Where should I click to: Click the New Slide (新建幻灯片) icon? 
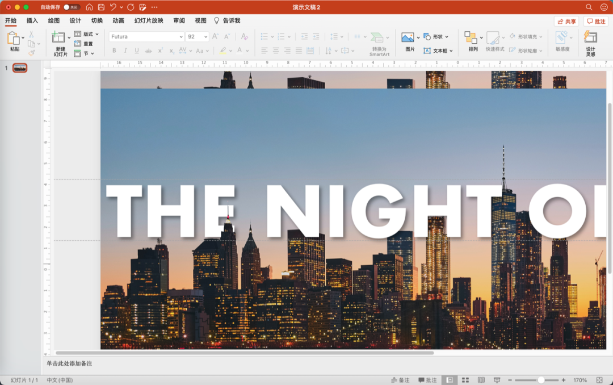tap(58, 37)
